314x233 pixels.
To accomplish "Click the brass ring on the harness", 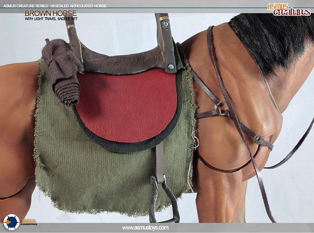I will [220, 108].
